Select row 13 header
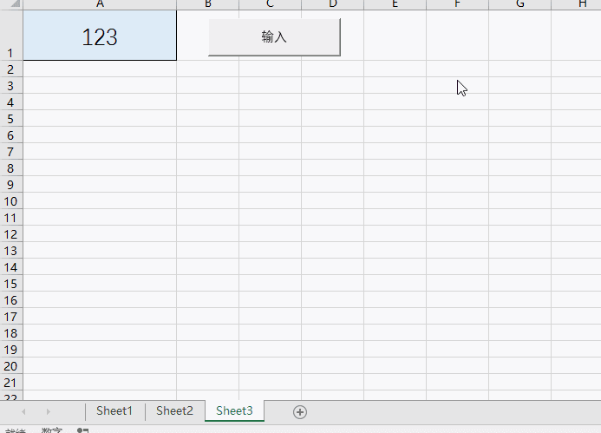The height and width of the screenshot is (433, 601). (11, 251)
